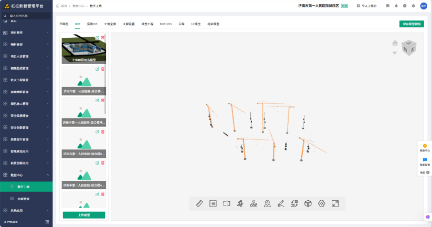
Task: Click the notification bell icon in top bar
Action: point(396,6)
